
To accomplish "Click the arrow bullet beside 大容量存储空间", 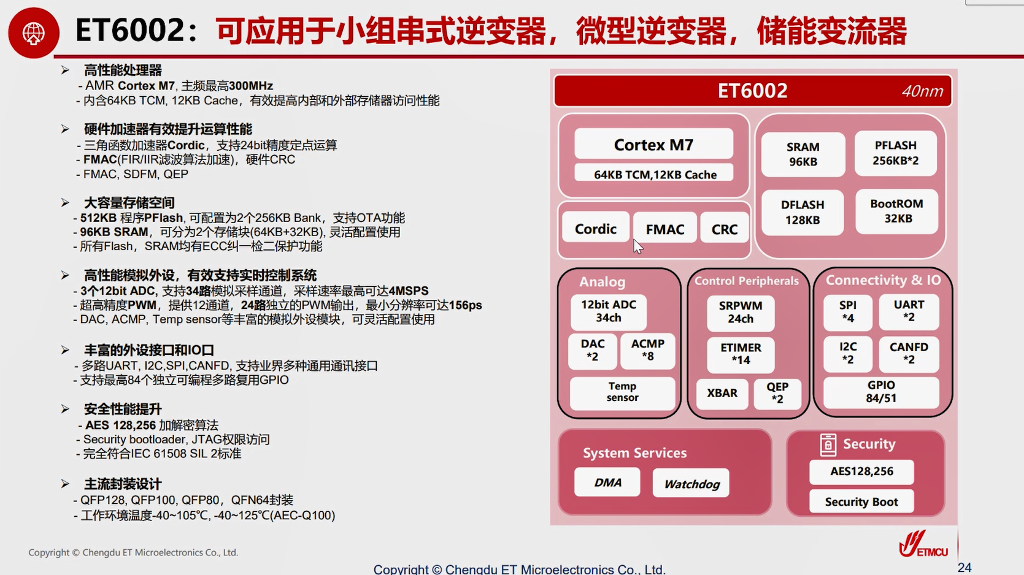I will point(65,203).
